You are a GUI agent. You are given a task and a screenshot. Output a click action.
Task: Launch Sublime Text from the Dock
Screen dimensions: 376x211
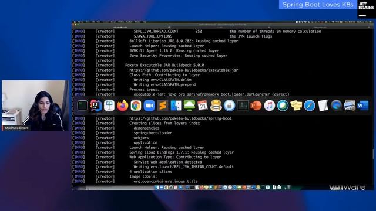click(163, 105)
